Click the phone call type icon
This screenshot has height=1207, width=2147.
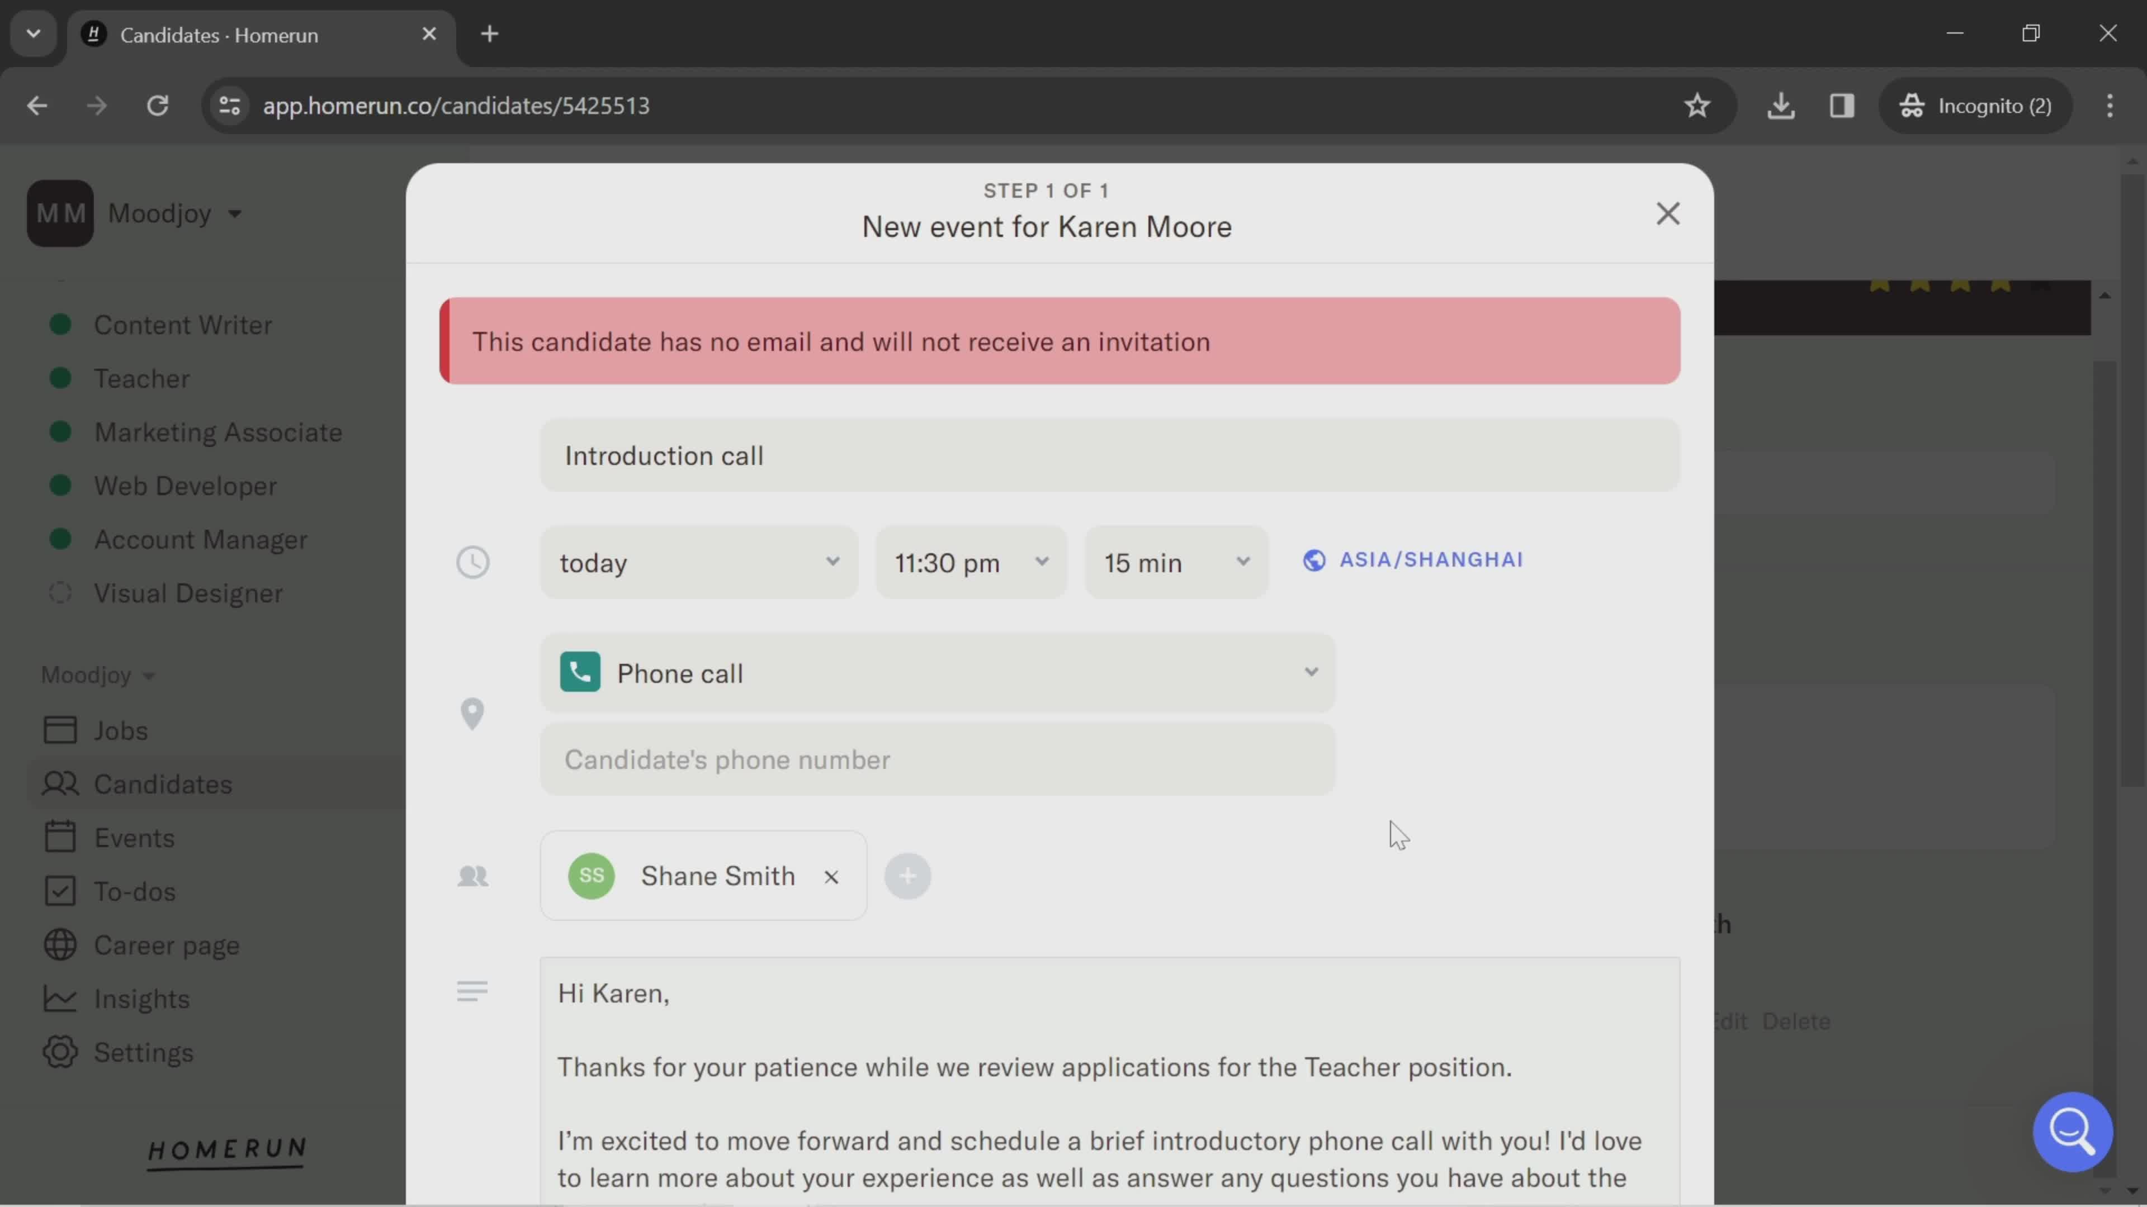(x=581, y=673)
